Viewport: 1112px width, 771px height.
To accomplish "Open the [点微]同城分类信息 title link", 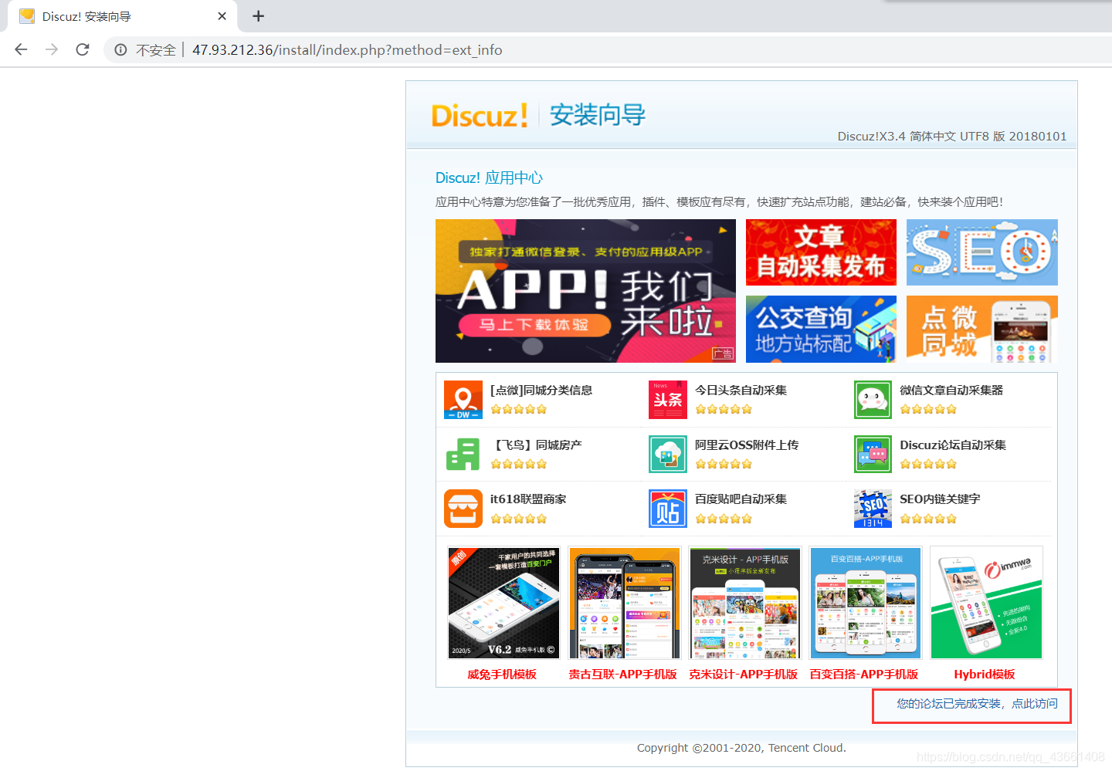I will click(x=541, y=391).
